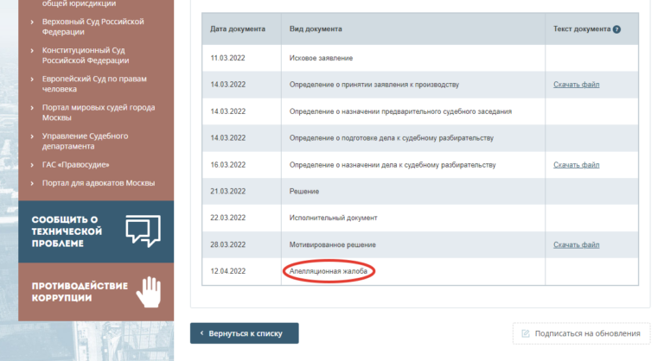Open Портал для адвокатов Москвы link
Image resolution: width=664 pixels, height=361 pixels.
point(99,183)
